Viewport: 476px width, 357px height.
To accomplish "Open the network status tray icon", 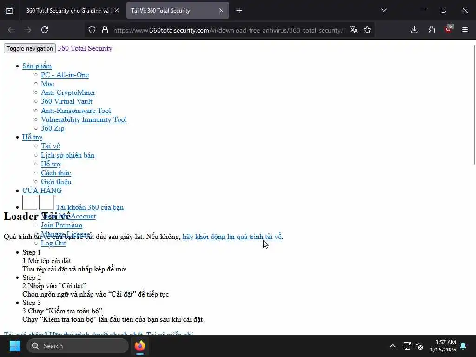I will pyautogui.click(x=407, y=346).
